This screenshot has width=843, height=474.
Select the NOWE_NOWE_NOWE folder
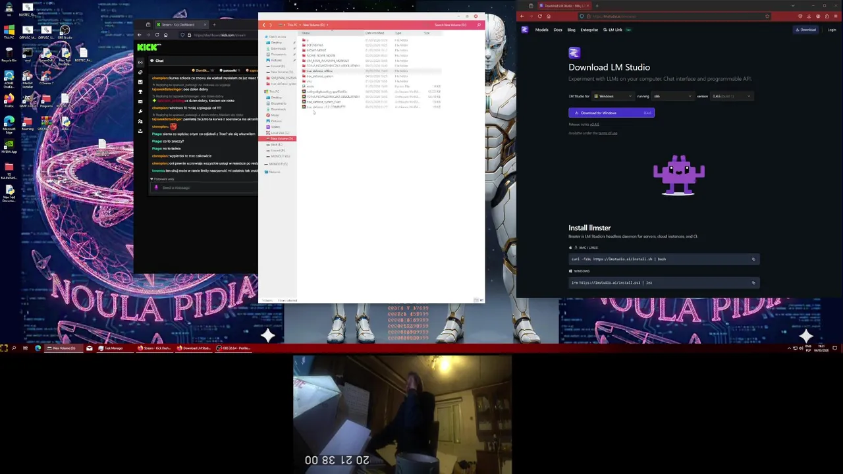321,55
